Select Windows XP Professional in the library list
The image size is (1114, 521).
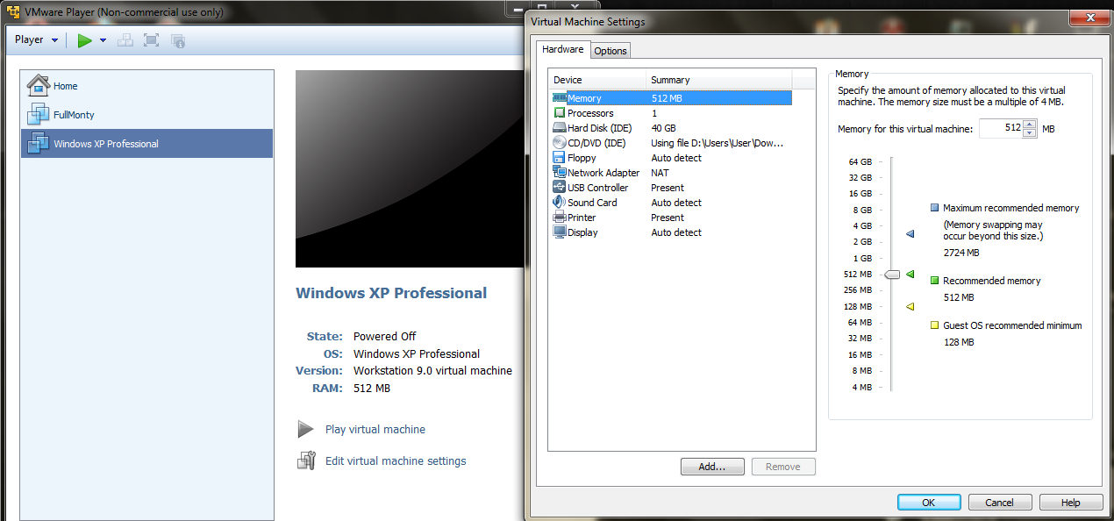(146, 144)
